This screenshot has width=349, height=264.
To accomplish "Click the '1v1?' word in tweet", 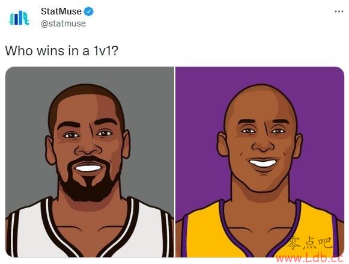I will click(105, 51).
